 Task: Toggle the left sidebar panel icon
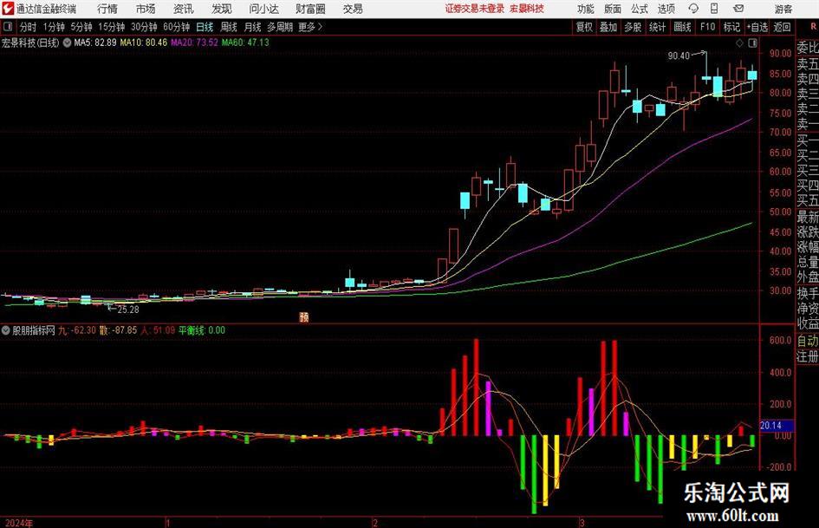(x=7, y=27)
